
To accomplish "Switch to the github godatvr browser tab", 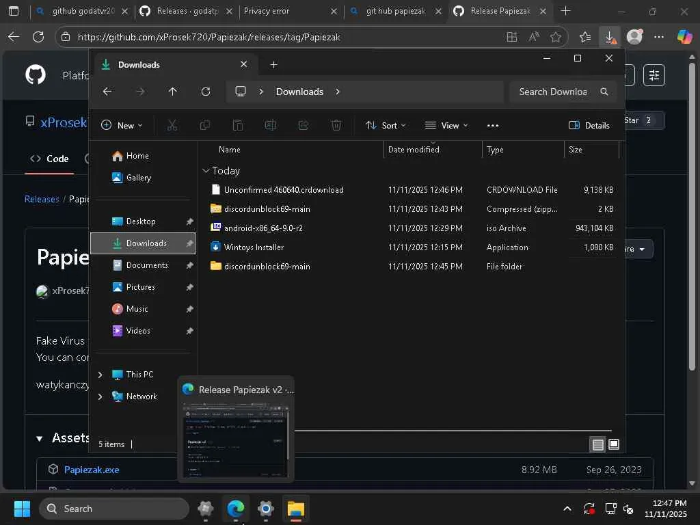I will tap(82, 11).
